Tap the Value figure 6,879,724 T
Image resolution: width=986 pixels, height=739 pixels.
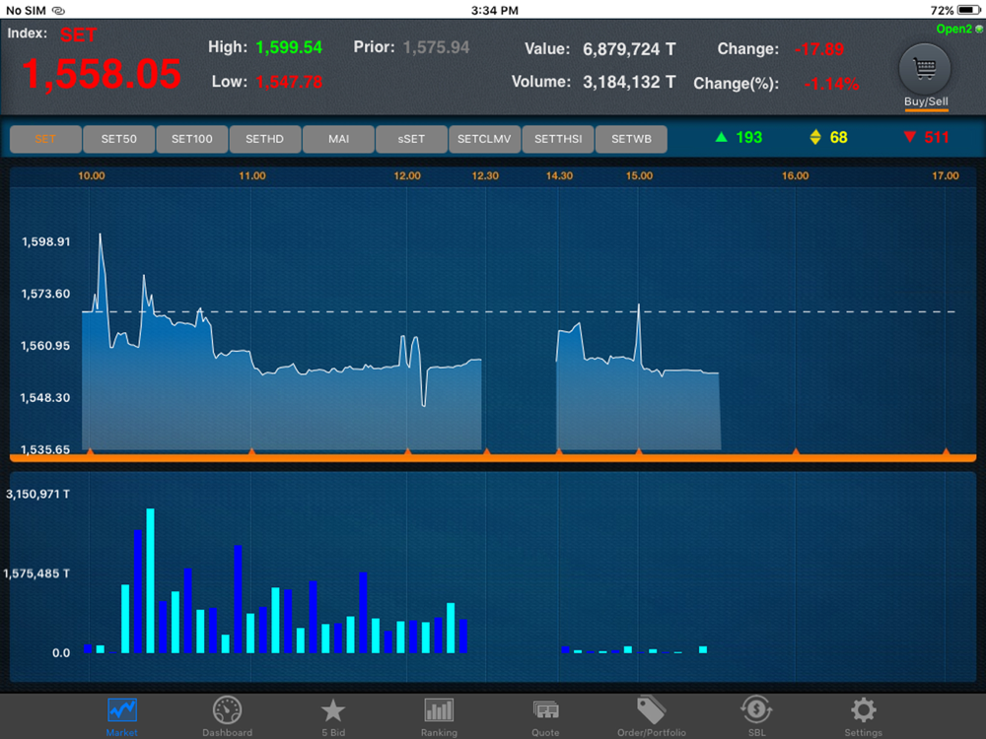coord(629,49)
